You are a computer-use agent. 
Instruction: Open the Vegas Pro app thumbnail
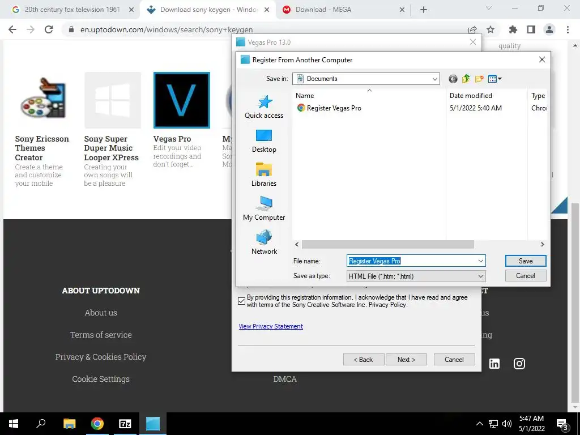182,100
